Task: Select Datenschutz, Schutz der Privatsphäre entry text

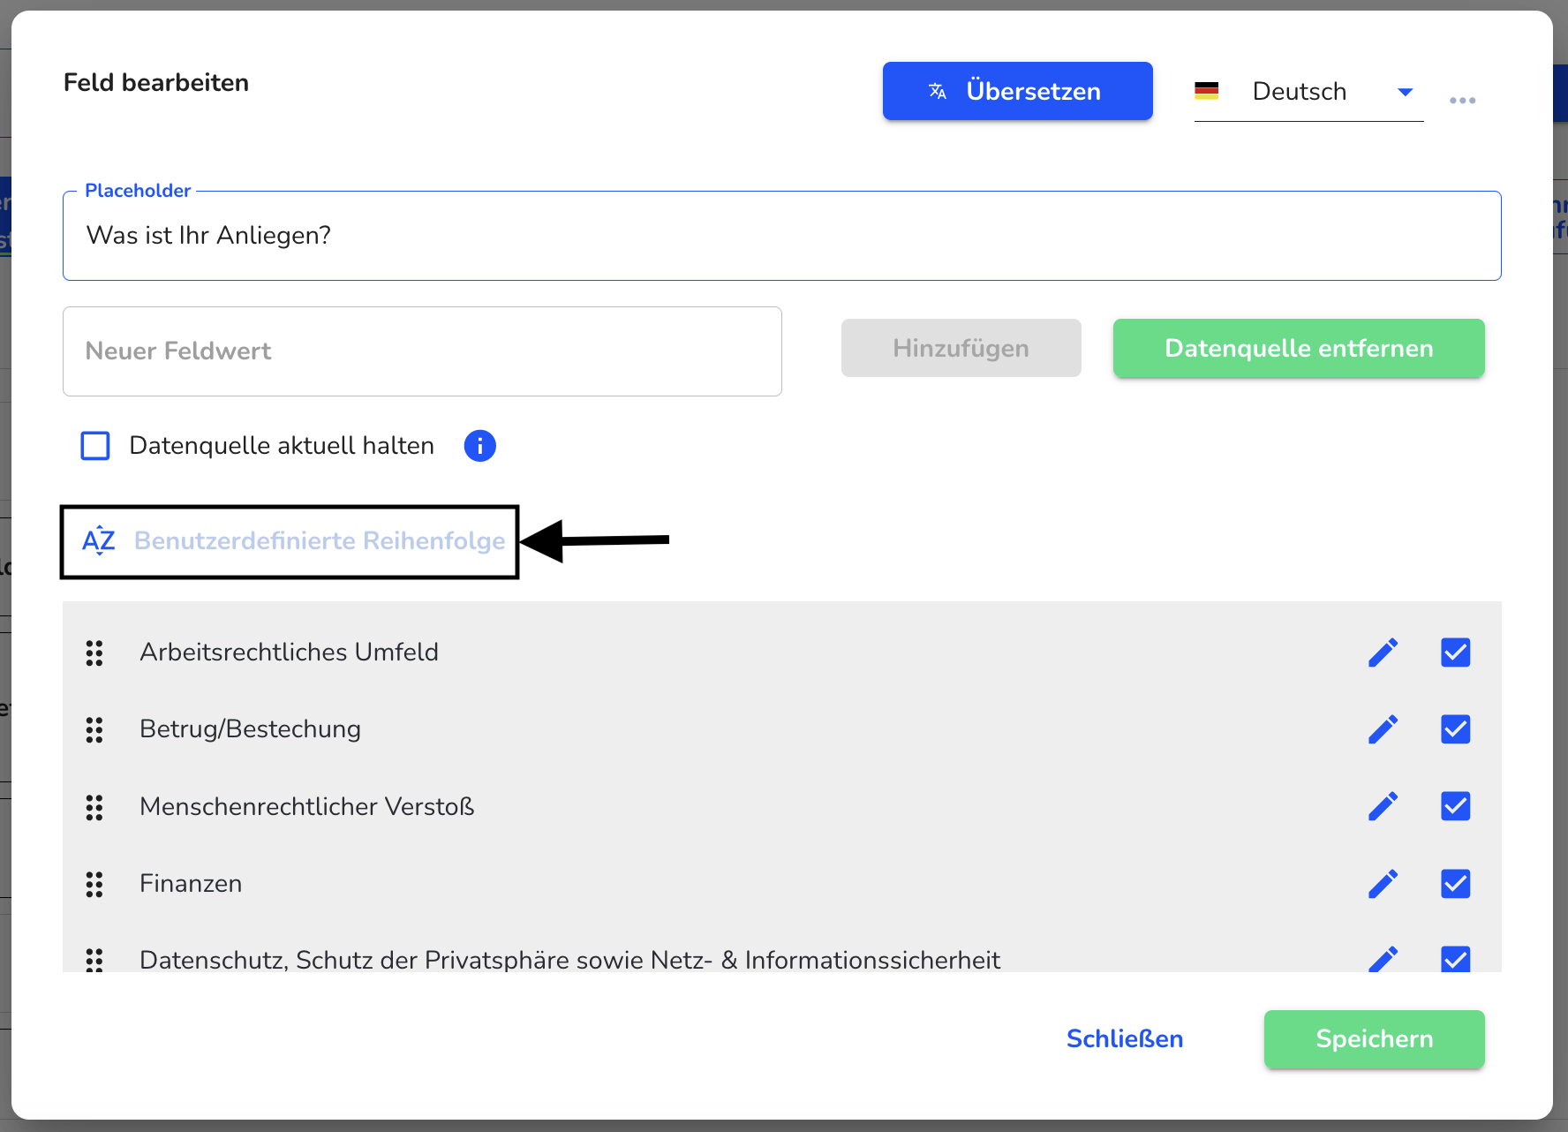Action: pos(569,960)
